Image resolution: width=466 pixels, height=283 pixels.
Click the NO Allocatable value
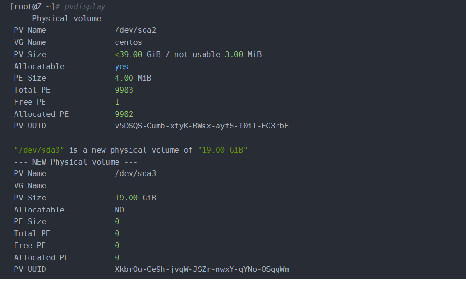119,210
